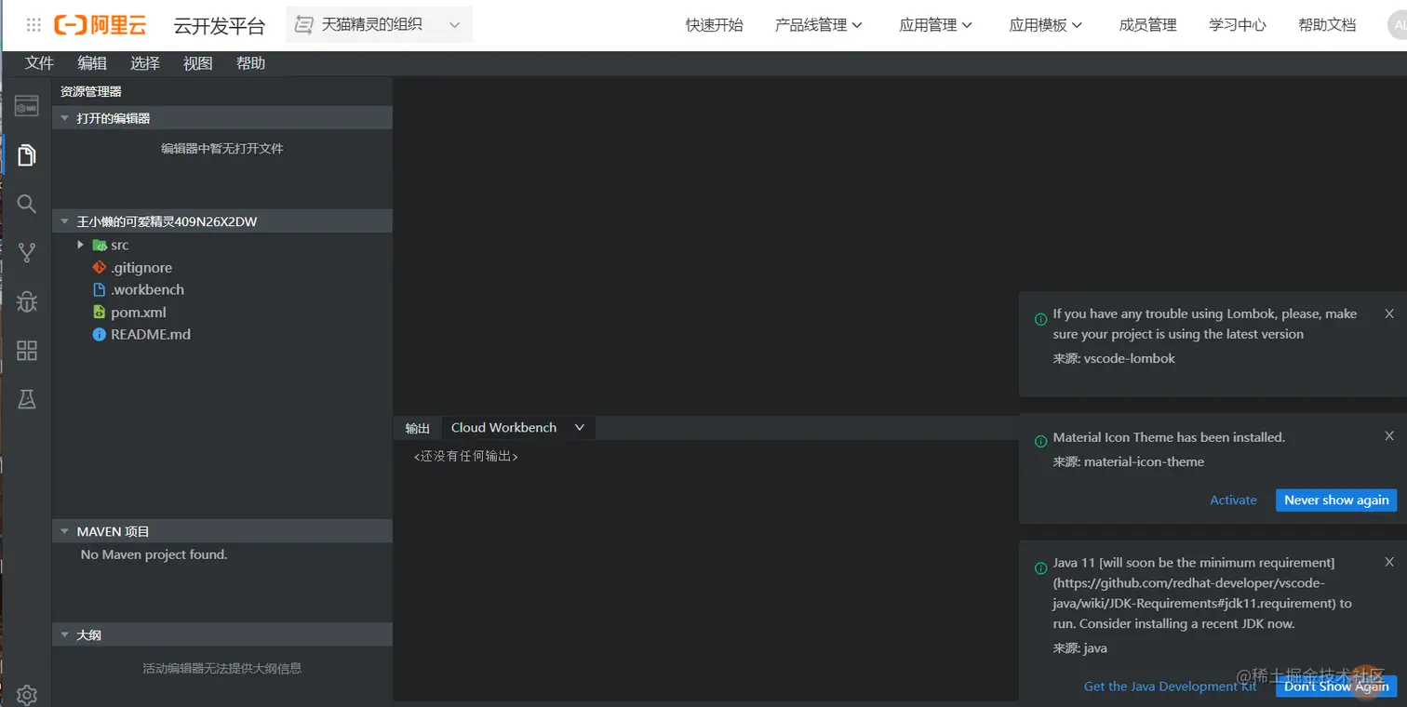The height and width of the screenshot is (707, 1407).
Task: Click Activate for Material Icon Theme
Action: (x=1233, y=500)
